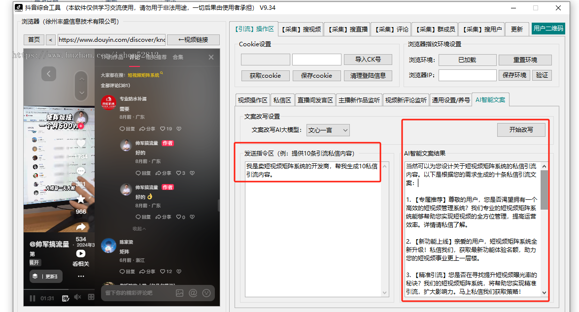
Task: Close the comments panel X
Action: pos(211,57)
